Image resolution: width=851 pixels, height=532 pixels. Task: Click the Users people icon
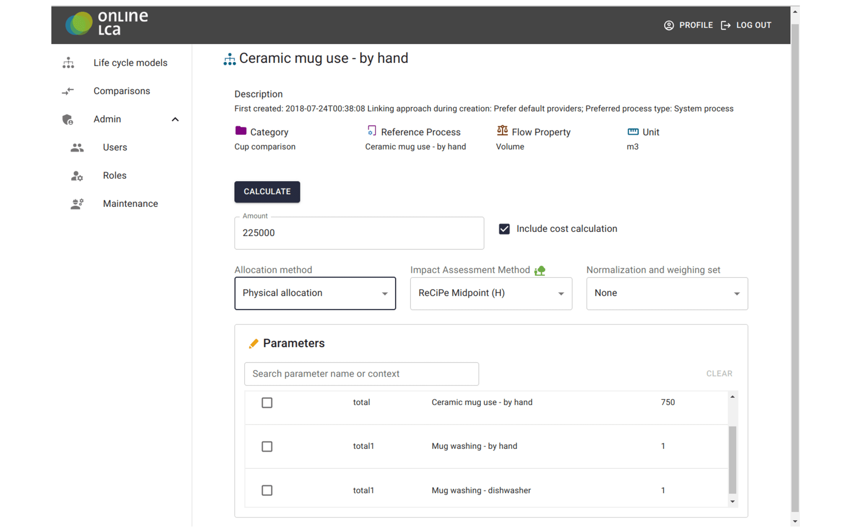pyautogui.click(x=77, y=147)
